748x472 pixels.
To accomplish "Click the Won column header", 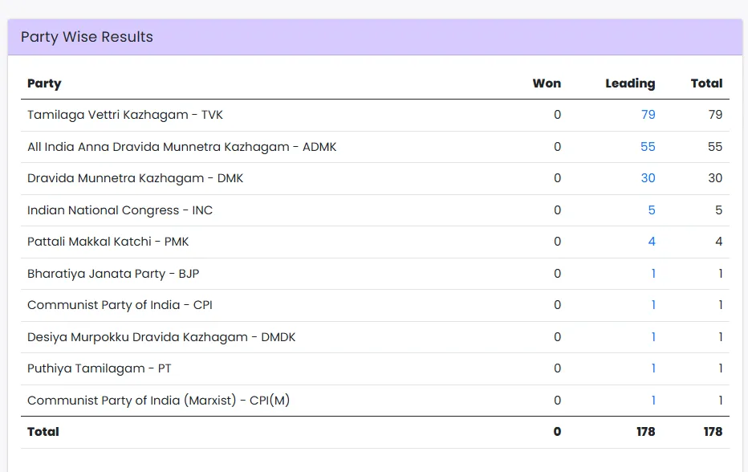I will [x=547, y=83].
